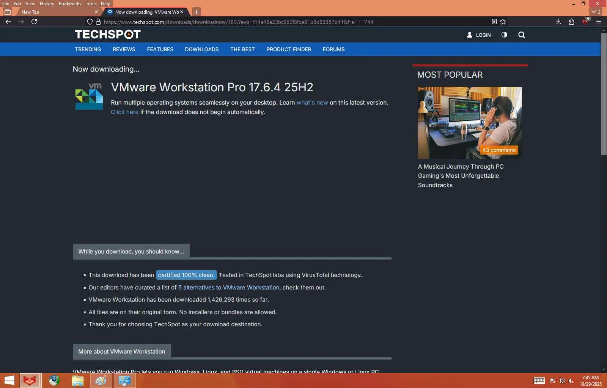Click the "MOST POPULAR" sidebar heading

450,75
